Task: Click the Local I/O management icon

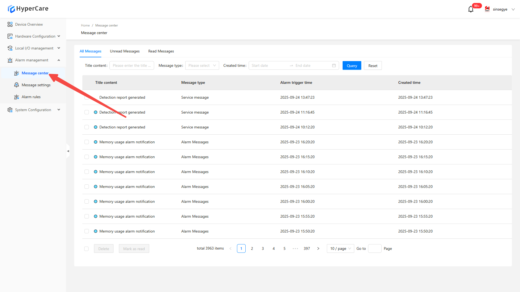Action: [10, 48]
